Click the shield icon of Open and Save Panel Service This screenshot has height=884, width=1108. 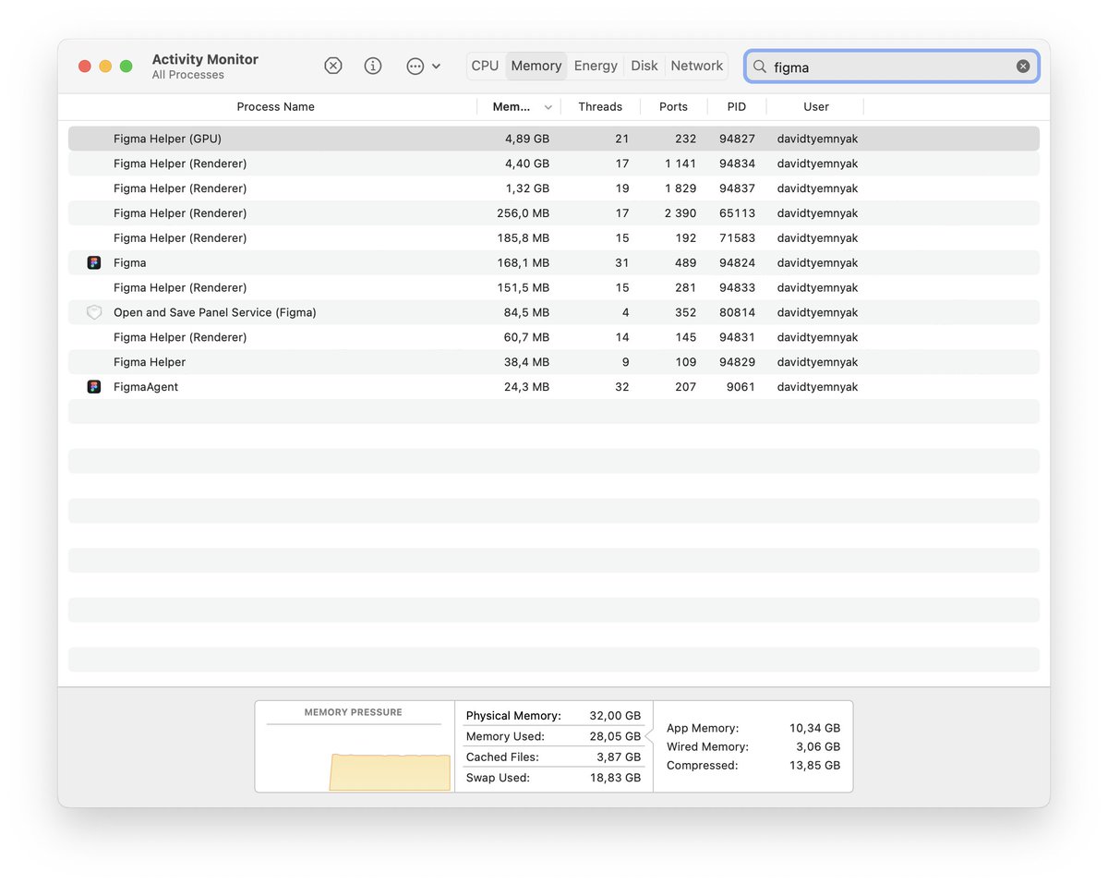94,313
